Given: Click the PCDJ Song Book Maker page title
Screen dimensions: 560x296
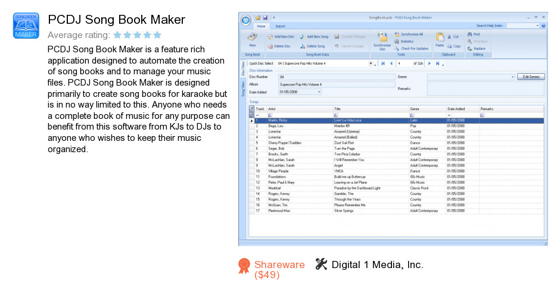Looking at the screenshot, I should click(116, 20).
